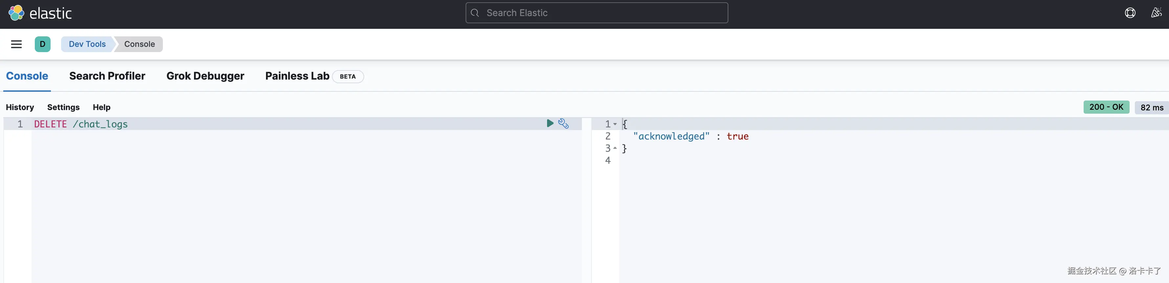Click request editor line number 1

pyautogui.click(x=20, y=124)
